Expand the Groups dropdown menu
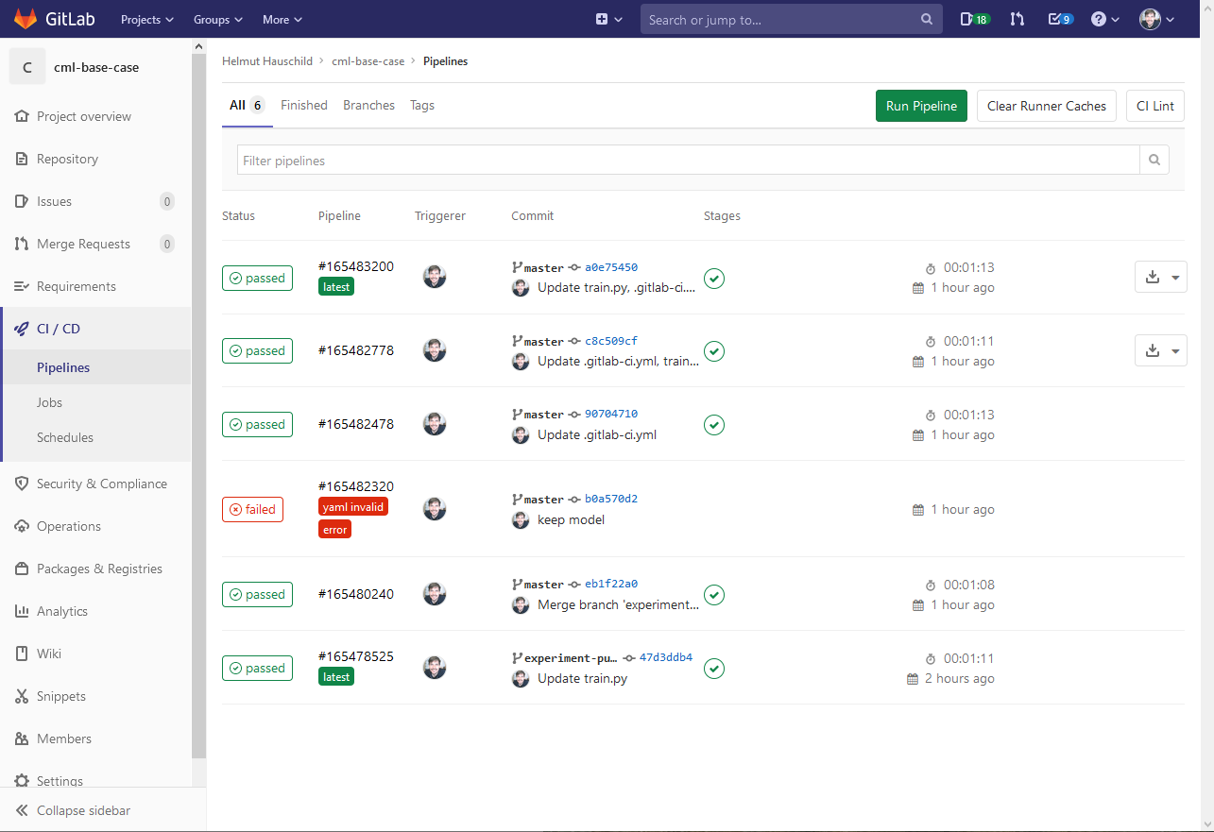Image resolution: width=1214 pixels, height=832 pixels. pyautogui.click(x=218, y=19)
